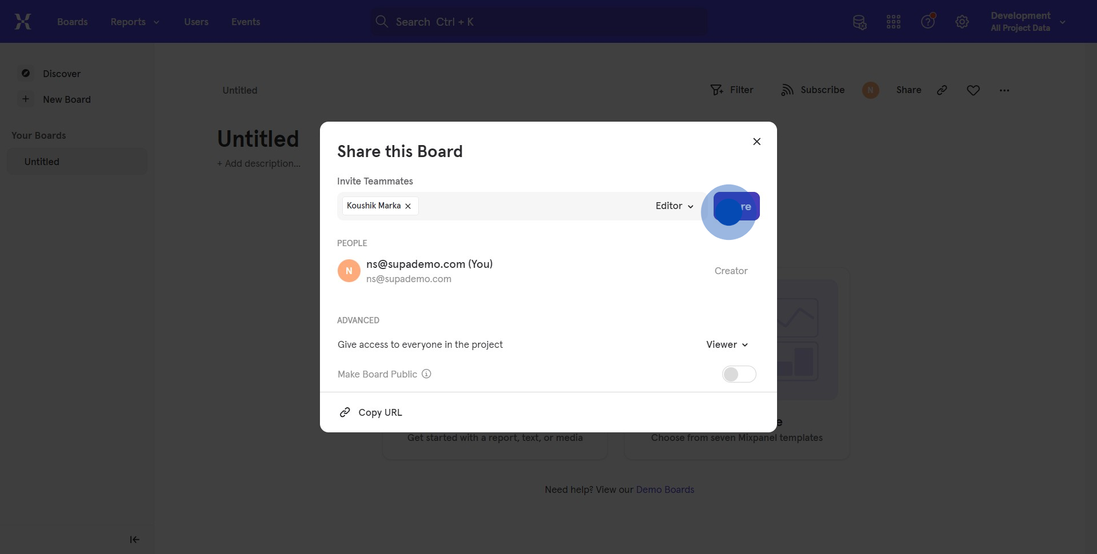1097x554 pixels.
Task: Favorite the board with heart icon
Action: (x=974, y=90)
